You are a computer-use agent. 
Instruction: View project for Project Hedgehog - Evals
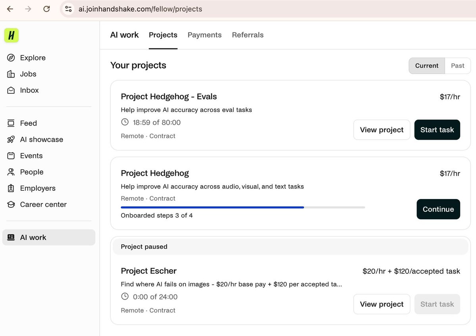click(x=382, y=130)
